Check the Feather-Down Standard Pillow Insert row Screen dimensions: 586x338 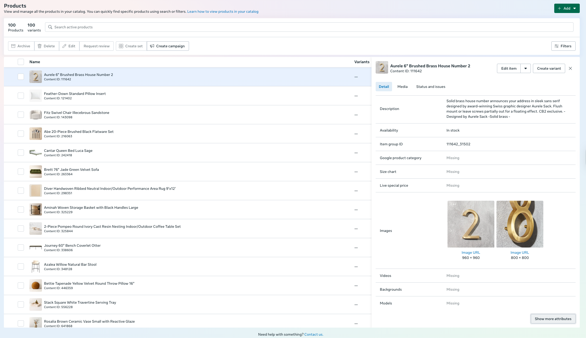click(21, 95)
